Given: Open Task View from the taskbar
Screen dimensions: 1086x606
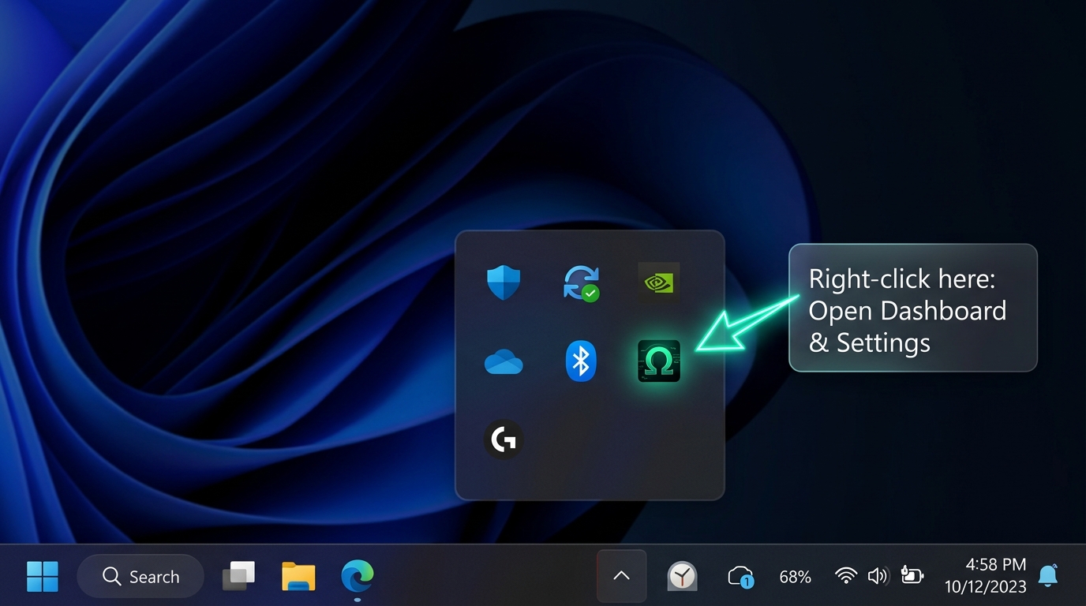Looking at the screenshot, I should [x=239, y=576].
